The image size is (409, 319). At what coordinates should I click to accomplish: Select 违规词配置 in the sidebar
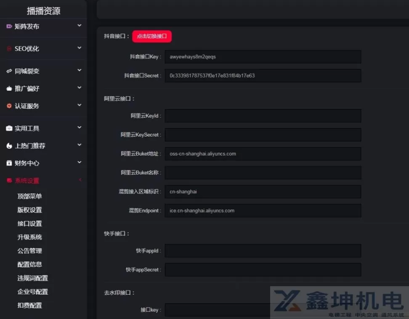32,278
